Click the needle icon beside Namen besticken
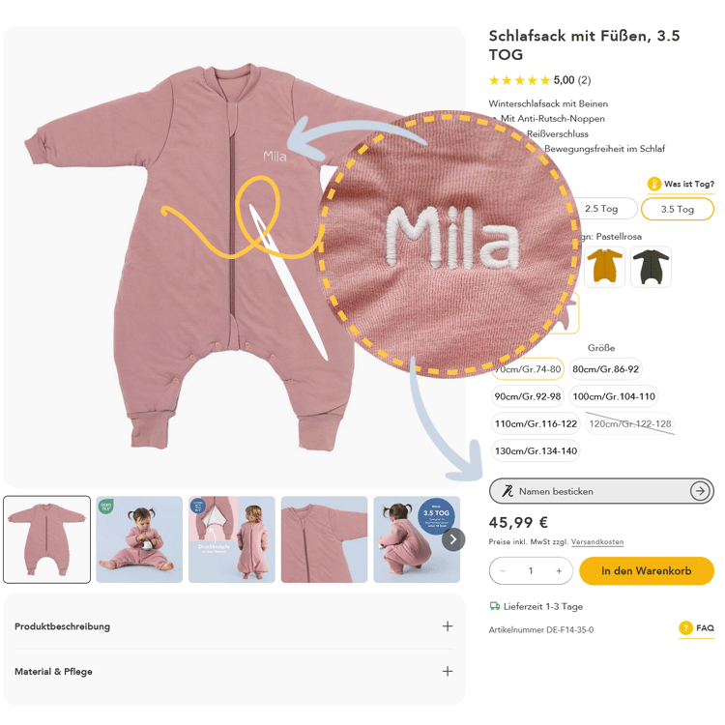This screenshot has width=725, height=725. coord(507,491)
